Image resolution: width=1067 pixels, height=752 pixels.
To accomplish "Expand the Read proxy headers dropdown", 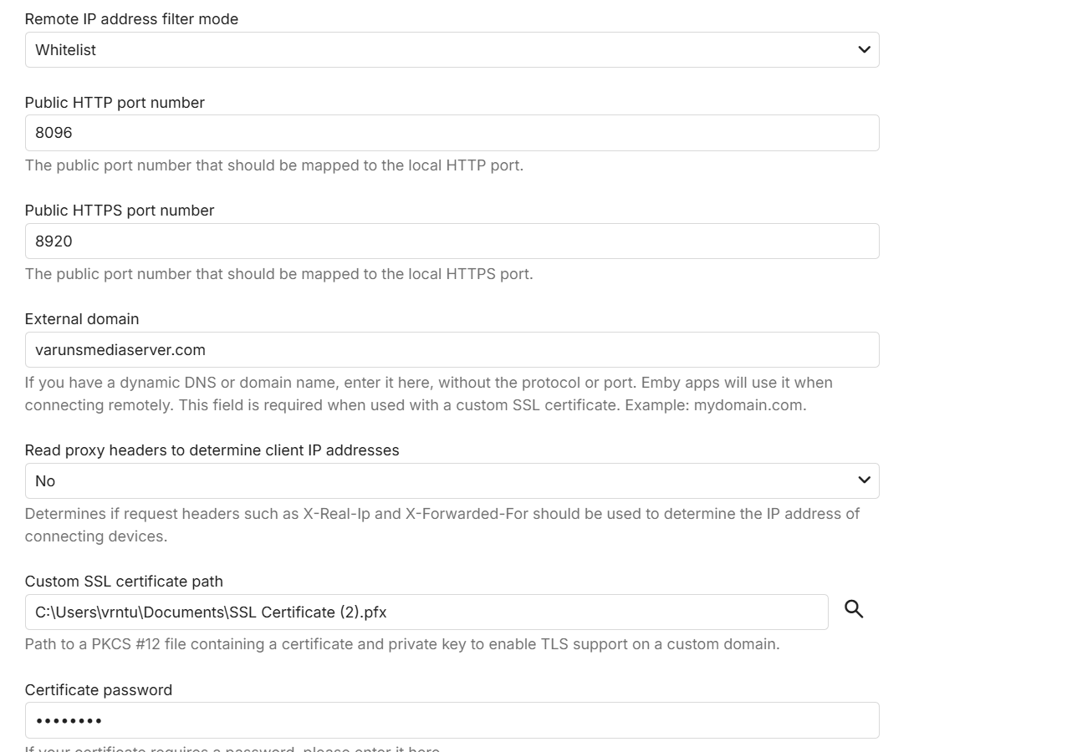I will coord(452,481).
